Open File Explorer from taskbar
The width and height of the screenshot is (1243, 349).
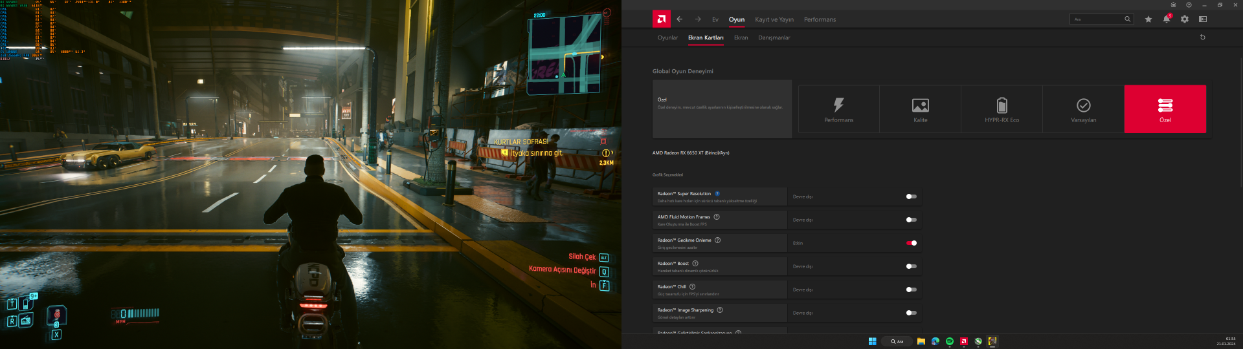pyautogui.click(x=921, y=341)
